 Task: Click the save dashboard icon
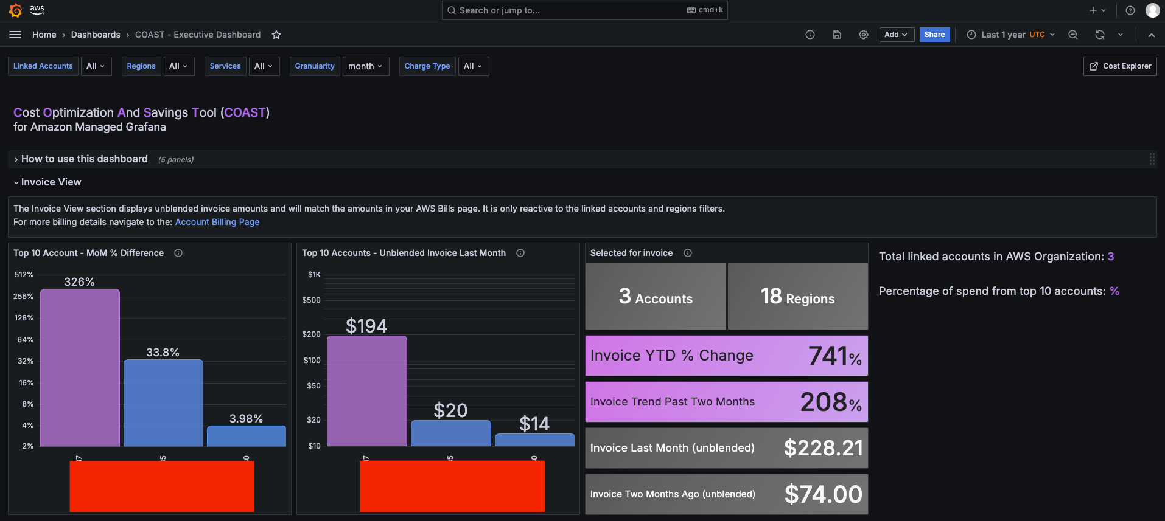click(x=837, y=35)
